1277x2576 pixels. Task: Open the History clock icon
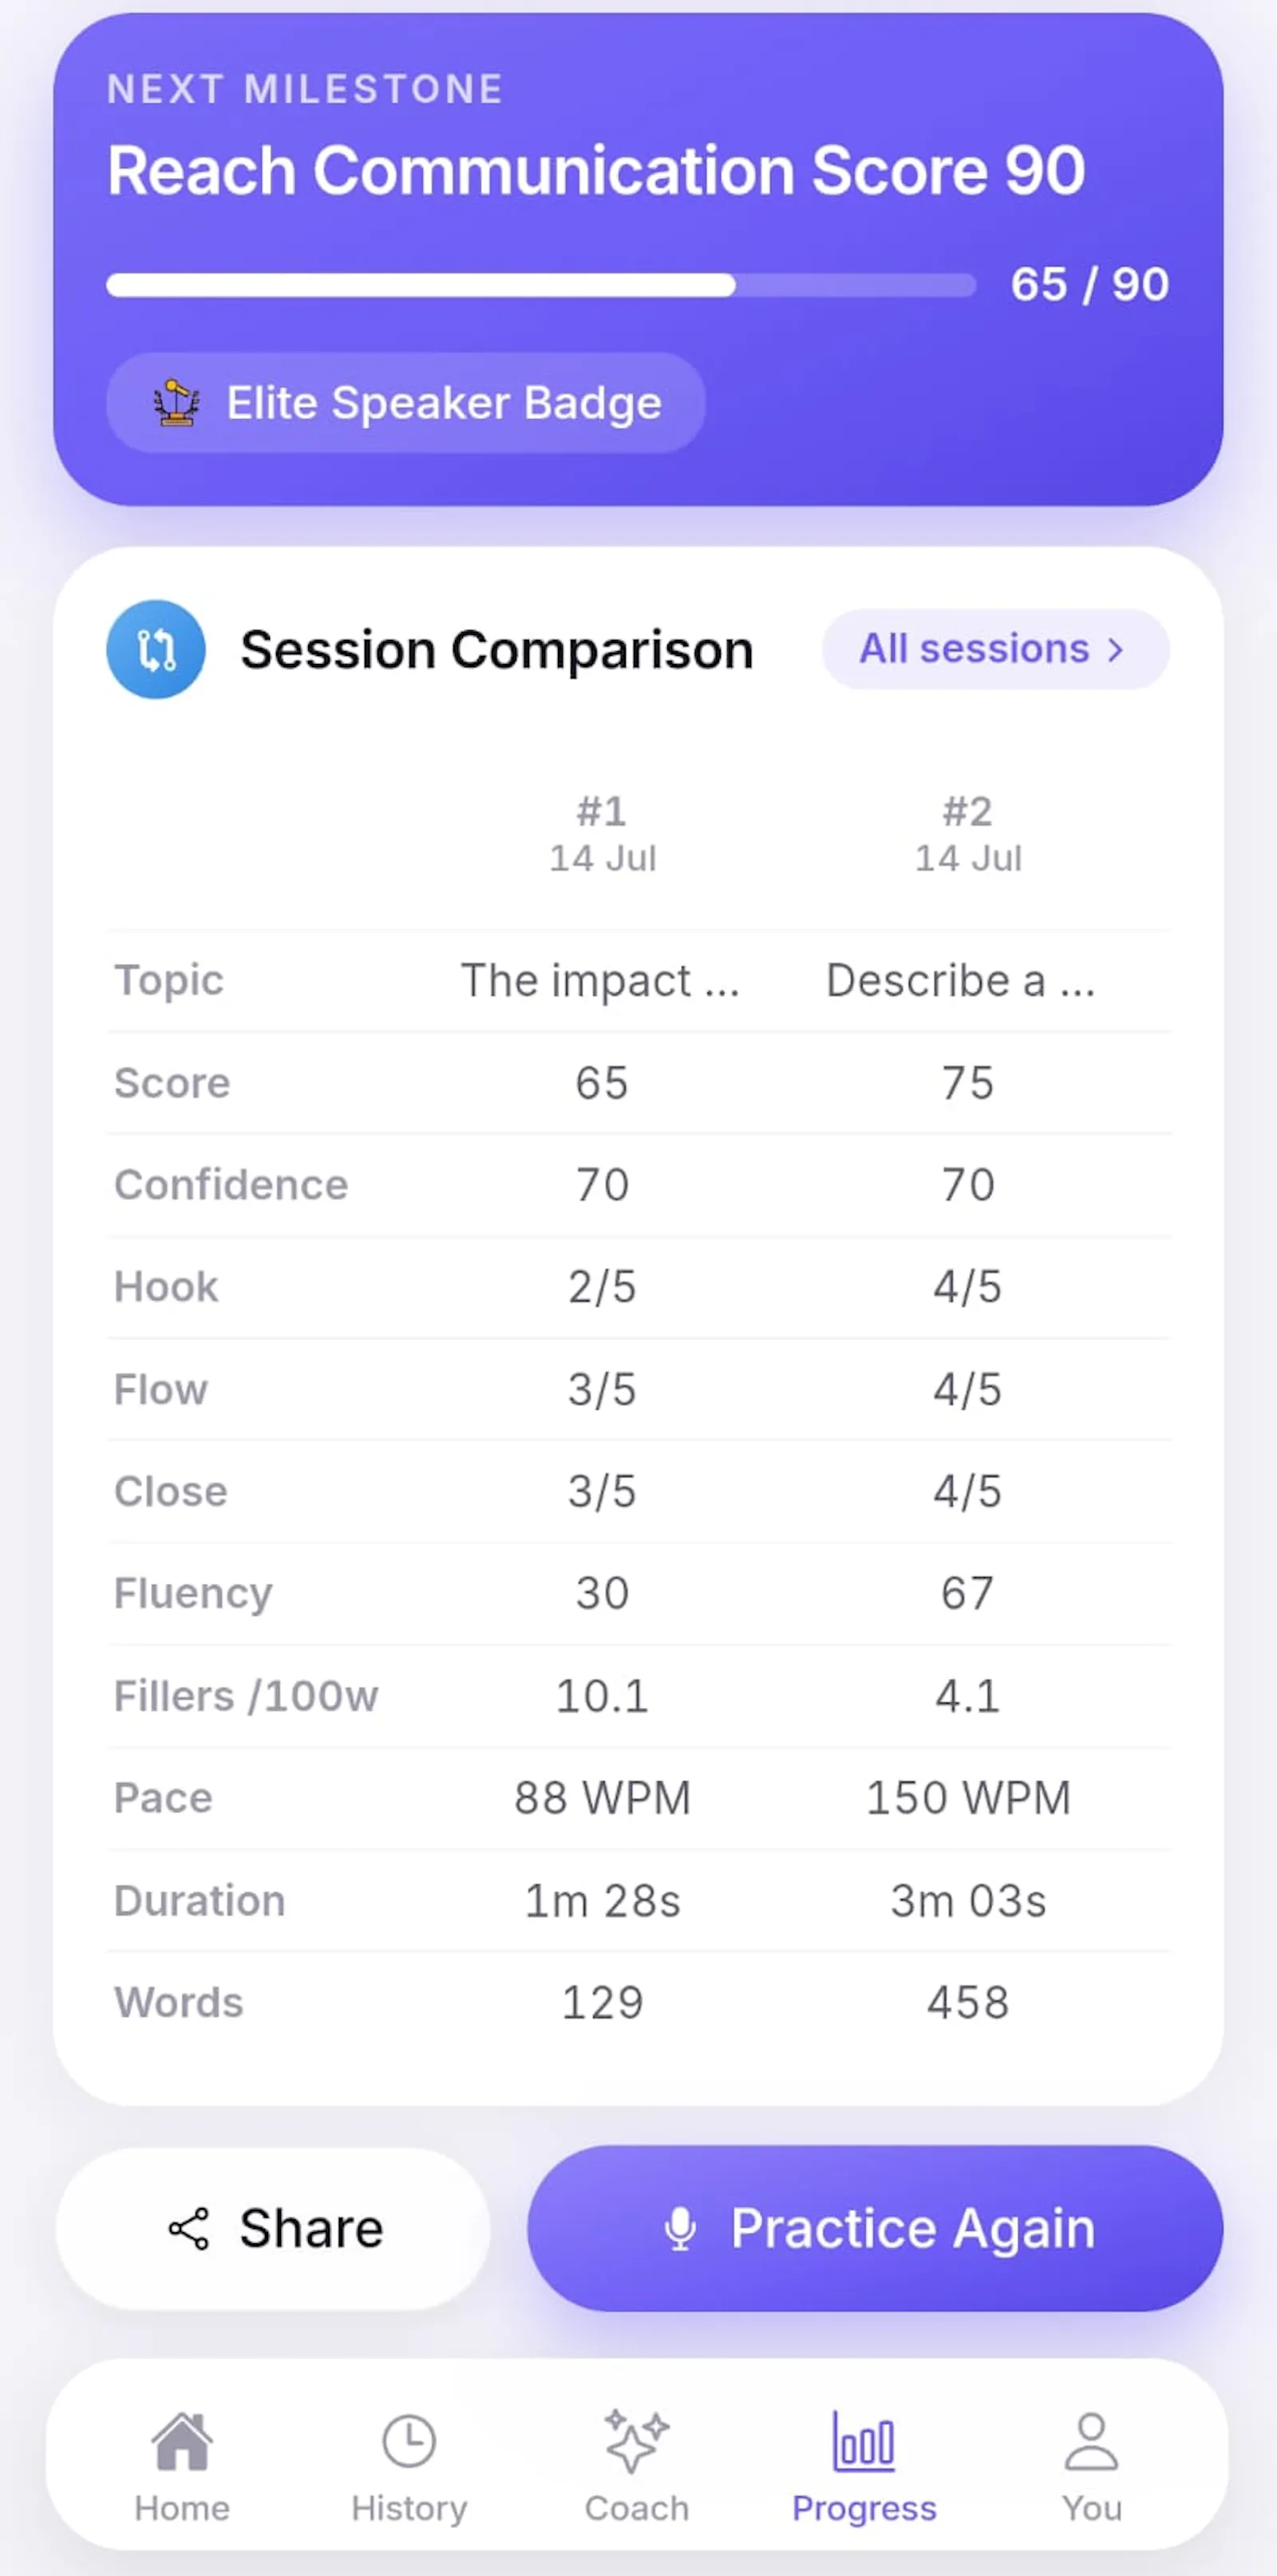[409, 2442]
